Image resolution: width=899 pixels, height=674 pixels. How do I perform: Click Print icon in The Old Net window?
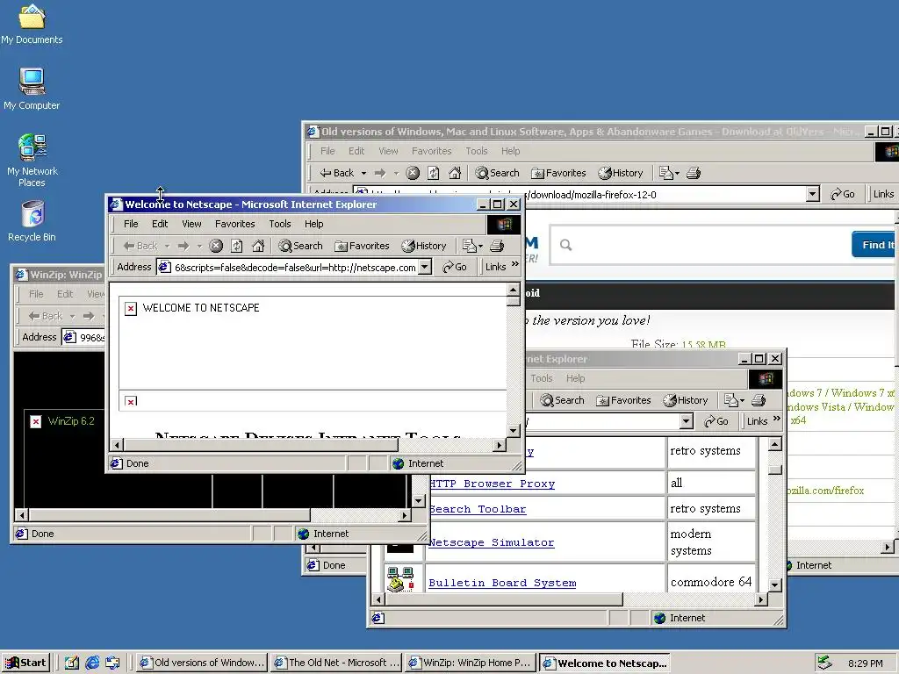[758, 400]
